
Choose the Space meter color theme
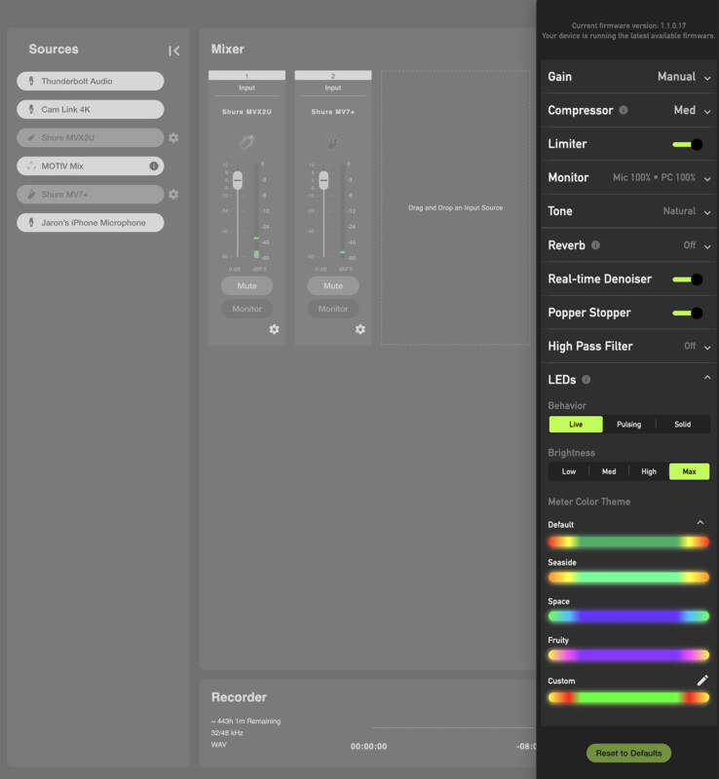click(x=628, y=616)
